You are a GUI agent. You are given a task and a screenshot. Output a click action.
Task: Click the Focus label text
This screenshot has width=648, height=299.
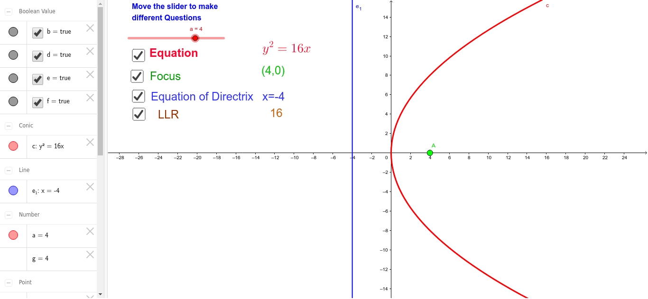coord(165,76)
